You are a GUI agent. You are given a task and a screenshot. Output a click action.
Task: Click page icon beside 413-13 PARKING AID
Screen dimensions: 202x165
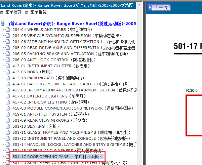tap(8, 78)
